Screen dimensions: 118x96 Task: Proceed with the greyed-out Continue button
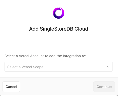(x=104, y=87)
